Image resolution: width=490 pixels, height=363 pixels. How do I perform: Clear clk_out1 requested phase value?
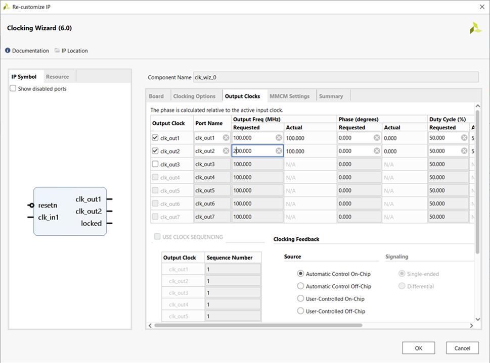(x=377, y=138)
